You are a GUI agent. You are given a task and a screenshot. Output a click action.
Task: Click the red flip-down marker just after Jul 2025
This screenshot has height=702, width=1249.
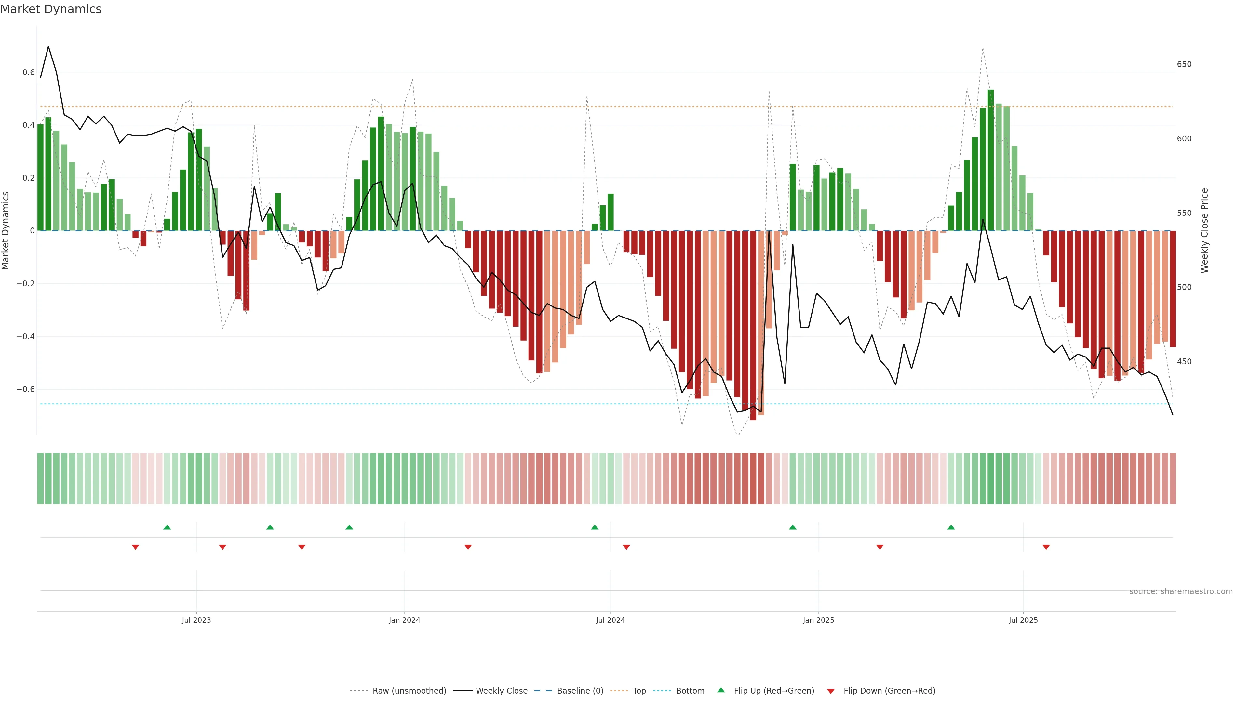1046,547
